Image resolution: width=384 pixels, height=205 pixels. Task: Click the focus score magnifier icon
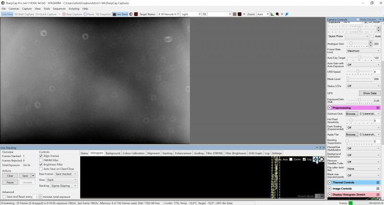pos(277,14)
